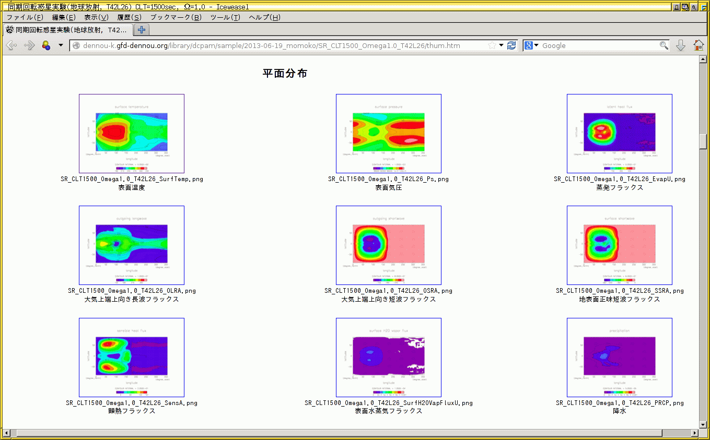Go to the home page icon

[x=699, y=45]
